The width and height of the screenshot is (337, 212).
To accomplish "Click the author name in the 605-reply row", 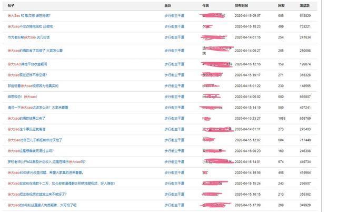I will click(x=211, y=16).
